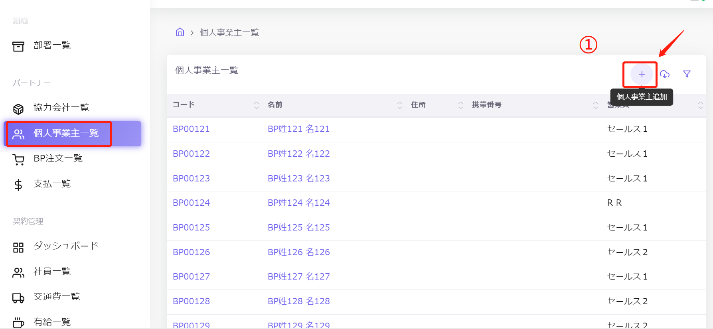Click the shopping cart icon for BP注文一覧
The image size is (713, 329).
(18, 160)
